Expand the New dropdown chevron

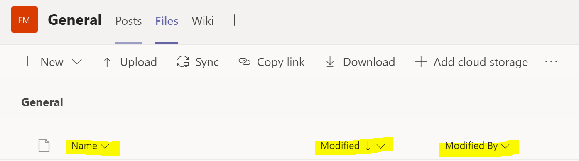77,62
